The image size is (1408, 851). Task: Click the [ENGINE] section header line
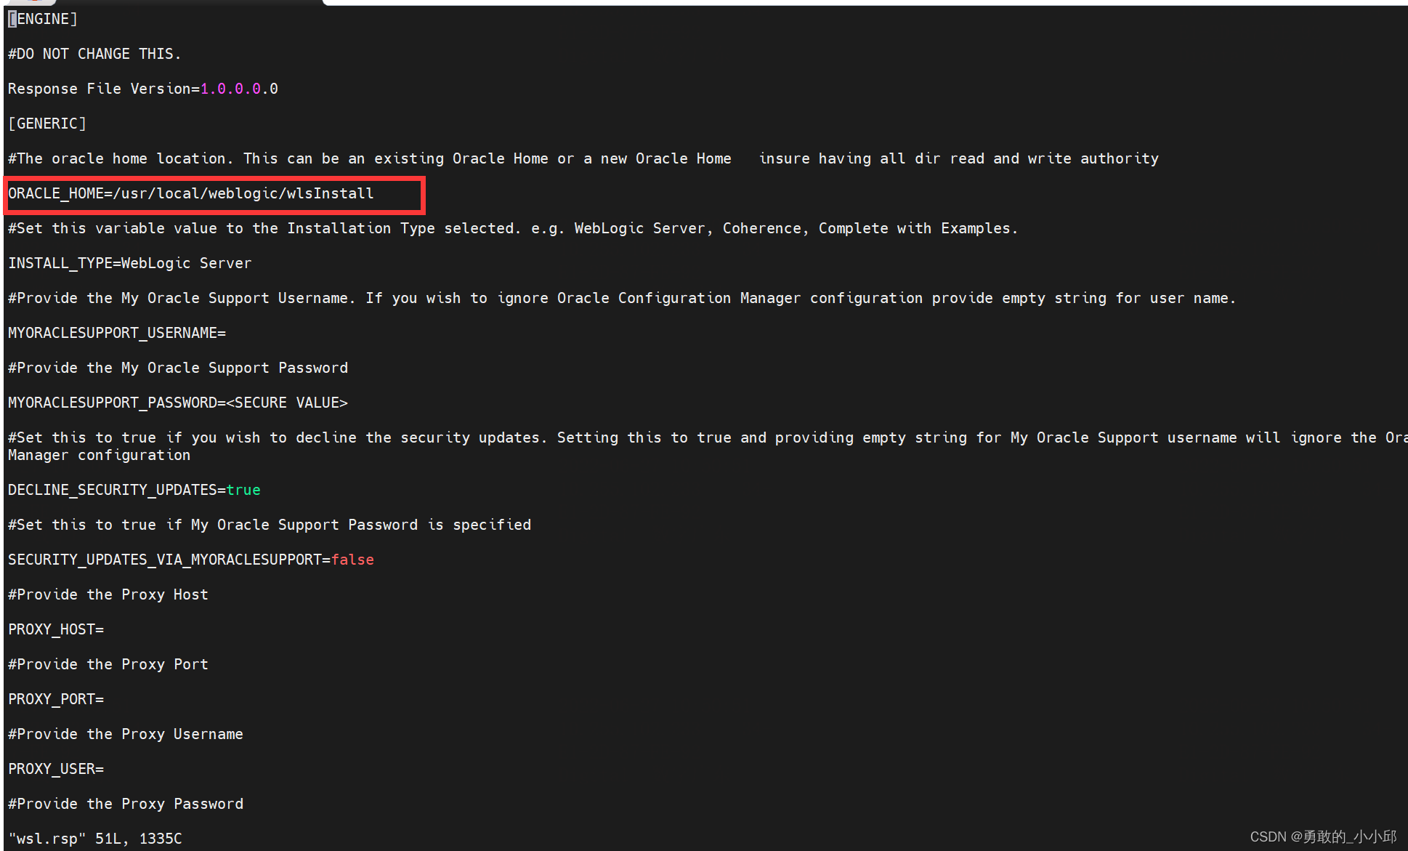pos(43,19)
